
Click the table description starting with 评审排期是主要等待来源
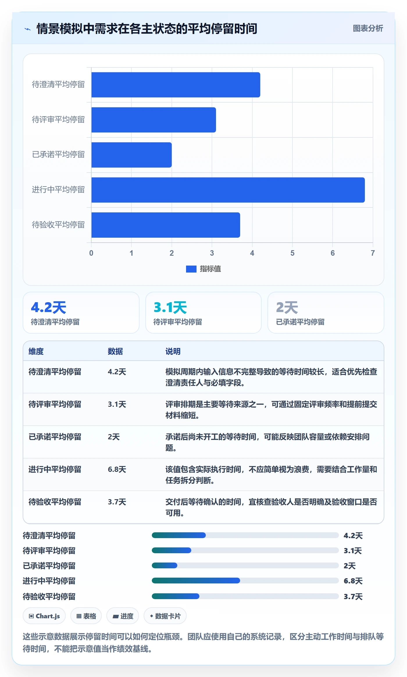click(x=271, y=410)
